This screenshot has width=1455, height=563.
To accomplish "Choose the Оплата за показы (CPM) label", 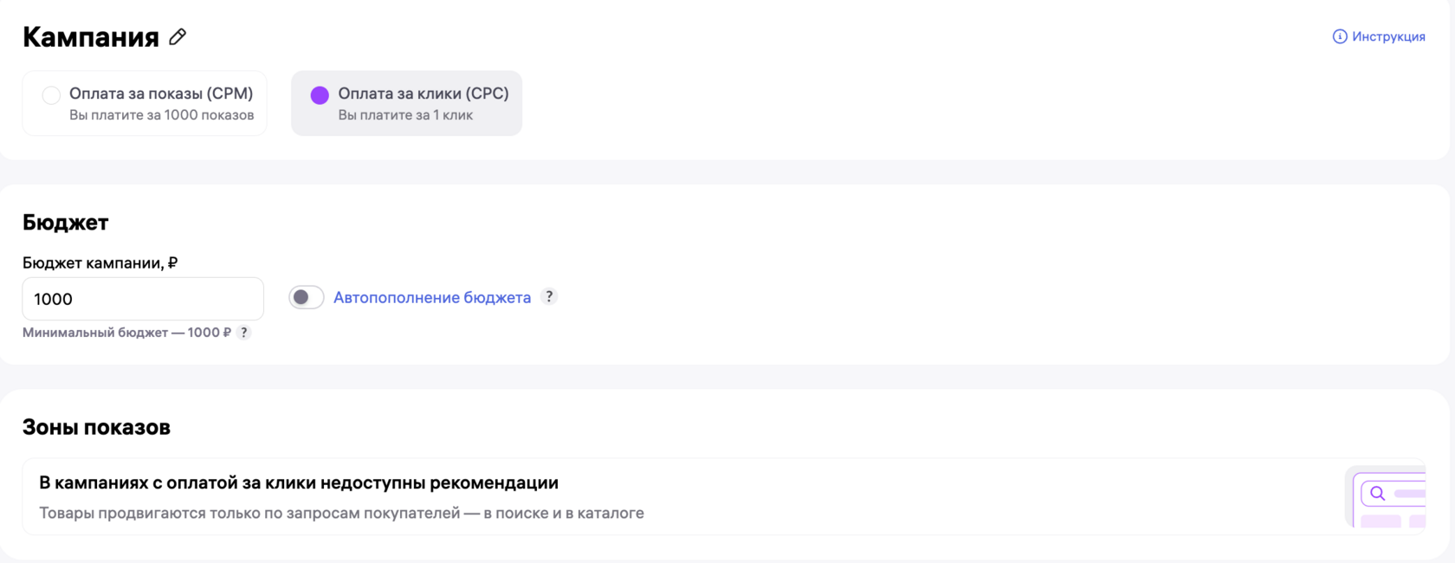I will pos(161,93).
